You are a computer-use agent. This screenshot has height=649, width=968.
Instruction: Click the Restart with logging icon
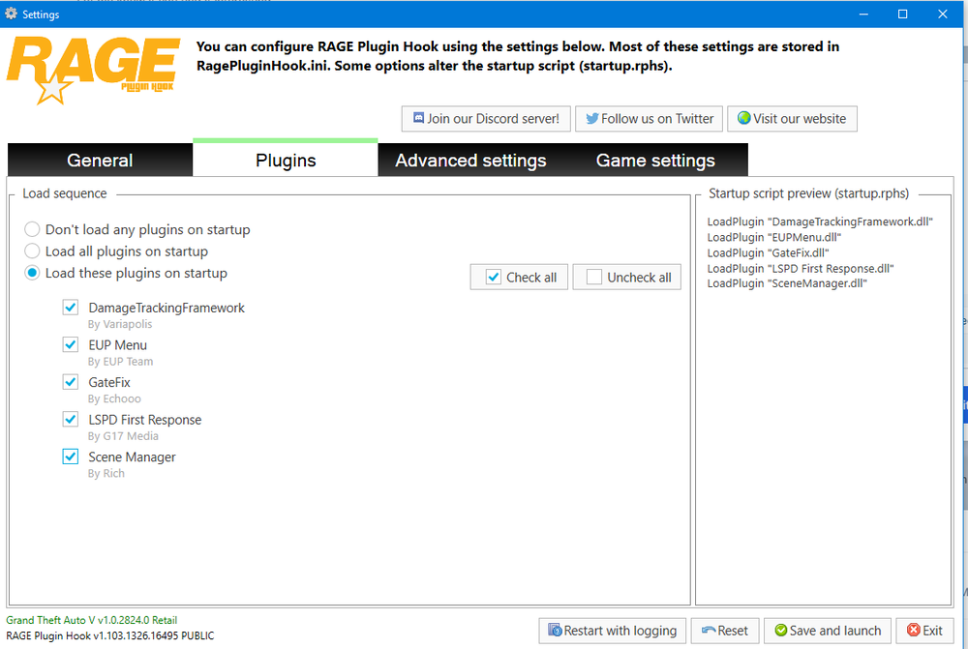[555, 630]
